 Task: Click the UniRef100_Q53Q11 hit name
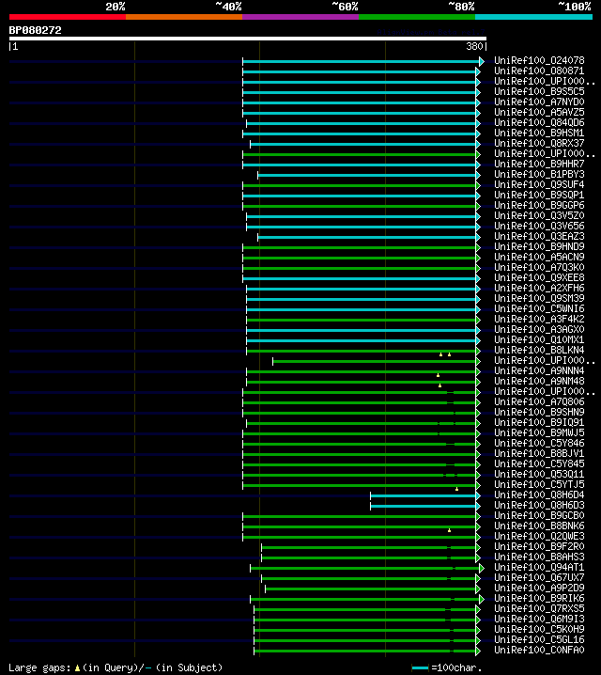pos(539,474)
